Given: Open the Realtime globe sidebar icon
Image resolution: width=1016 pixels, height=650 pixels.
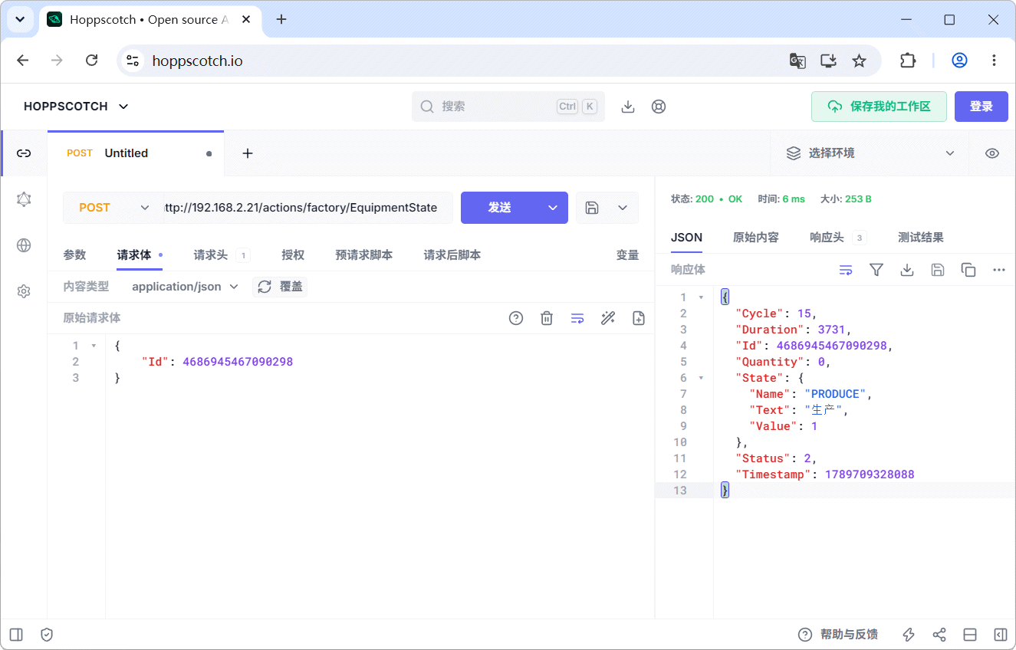Looking at the screenshot, I should coord(24,245).
